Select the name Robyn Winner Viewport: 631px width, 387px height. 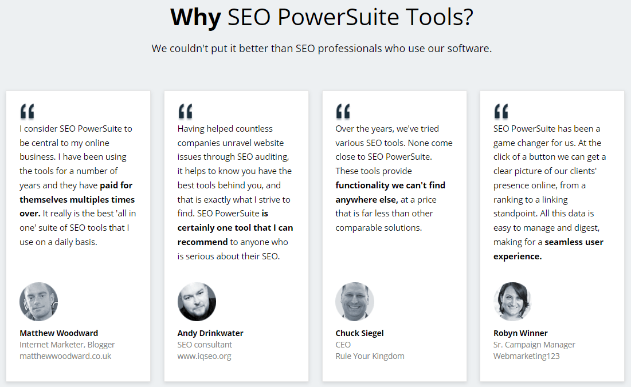520,333
